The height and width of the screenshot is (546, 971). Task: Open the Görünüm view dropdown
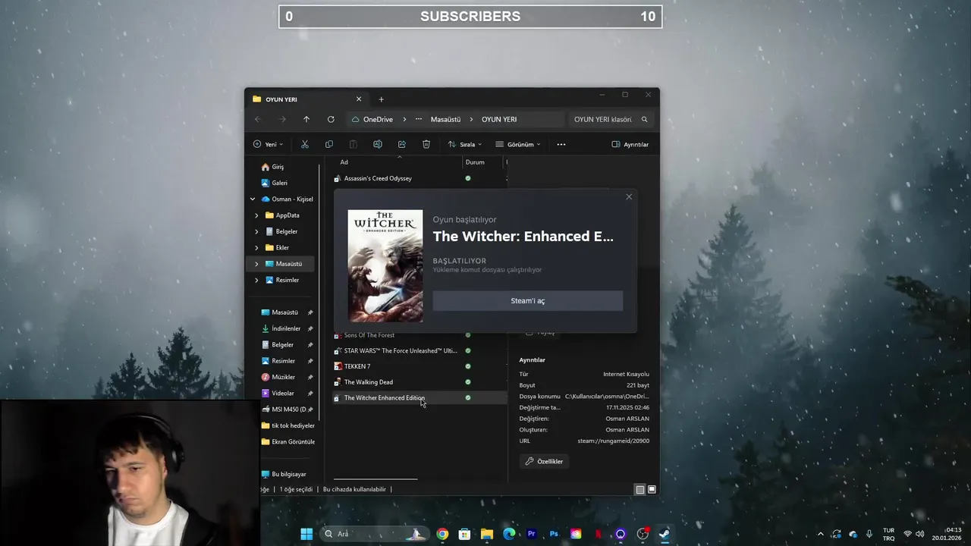point(518,144)
